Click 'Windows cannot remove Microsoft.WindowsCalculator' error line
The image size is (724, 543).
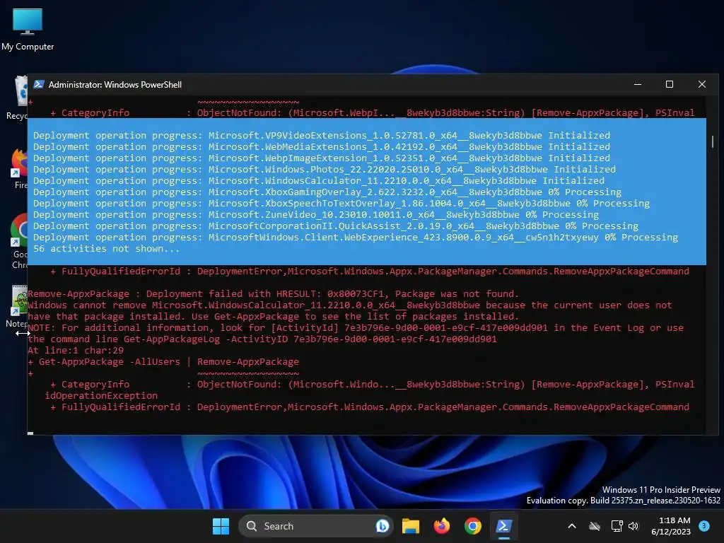(x=350, y=305)
